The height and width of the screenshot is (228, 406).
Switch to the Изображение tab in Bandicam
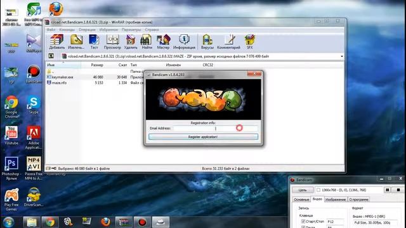point(336,199)
